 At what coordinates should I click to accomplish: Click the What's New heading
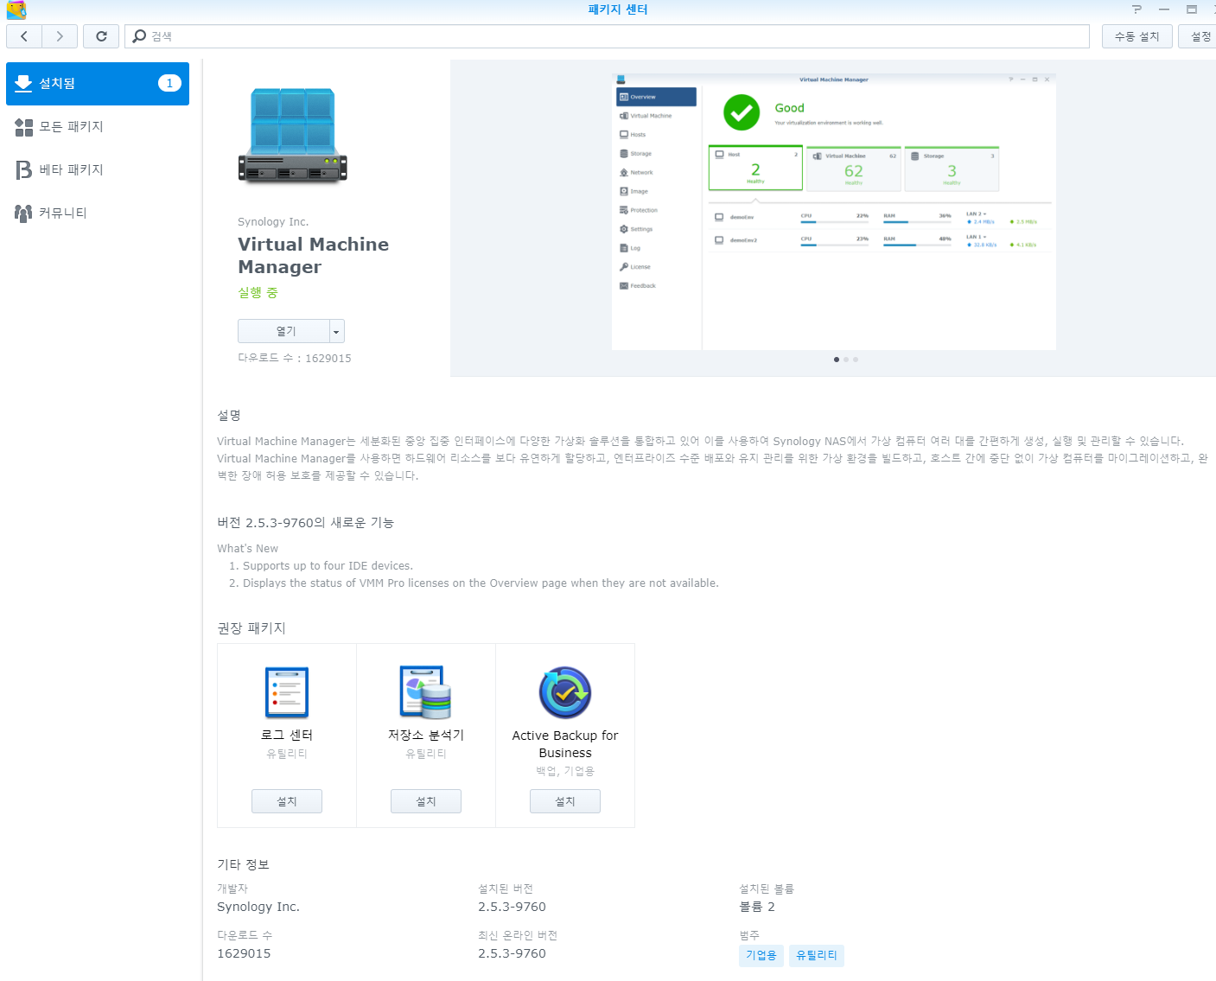pyautogui.click(x=248, y=549)
